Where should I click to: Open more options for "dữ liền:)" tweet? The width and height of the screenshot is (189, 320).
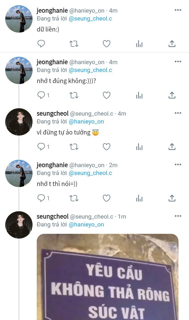[178, 10]
